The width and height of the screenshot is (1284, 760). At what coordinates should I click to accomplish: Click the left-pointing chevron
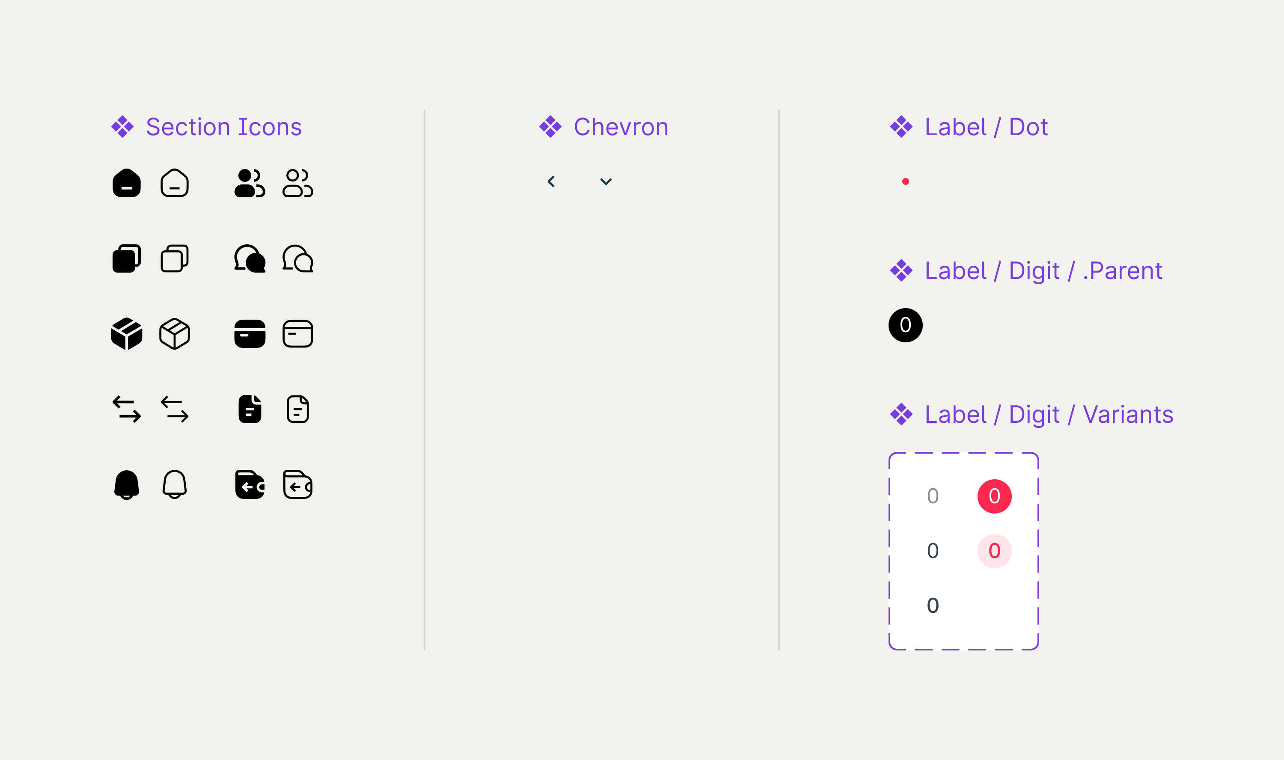pyautogui.click(x=552, y=181)
